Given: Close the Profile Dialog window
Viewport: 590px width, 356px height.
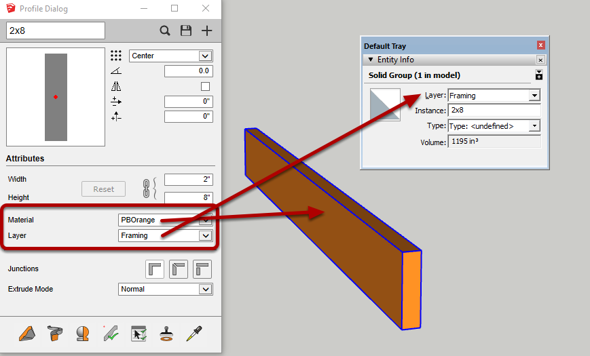Looking at the screenshot, I should (x=206, y=8).
